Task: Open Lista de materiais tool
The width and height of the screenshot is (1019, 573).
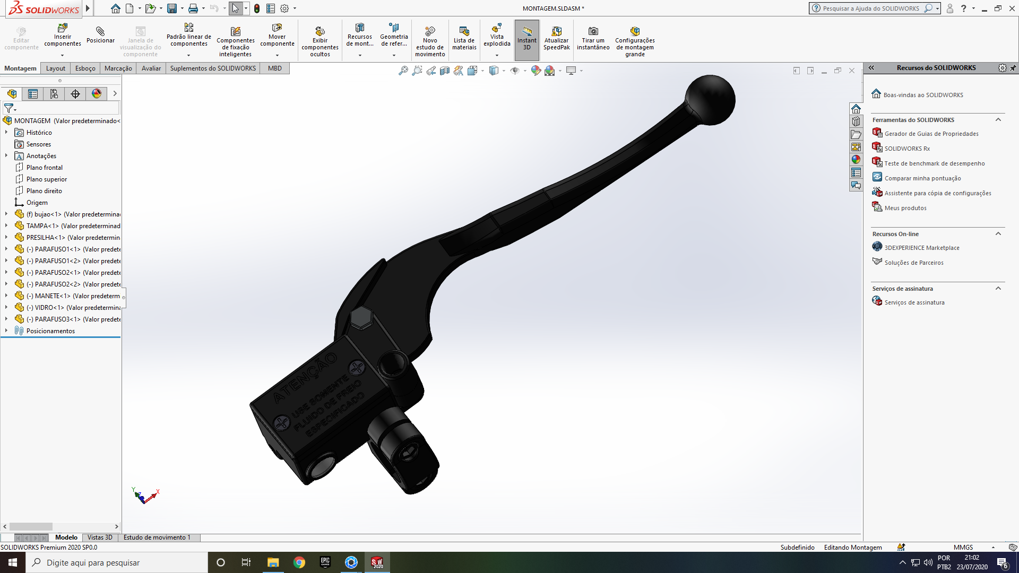Action: (x=464, y=31)
